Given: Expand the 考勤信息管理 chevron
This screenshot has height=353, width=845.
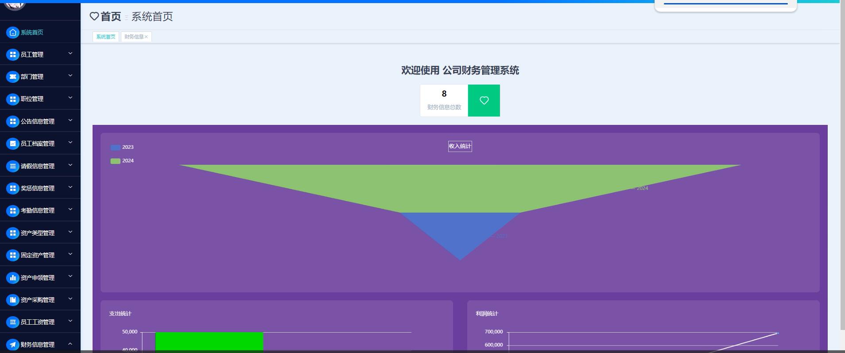Looking at the screenshot, I should tap(70, 209).
